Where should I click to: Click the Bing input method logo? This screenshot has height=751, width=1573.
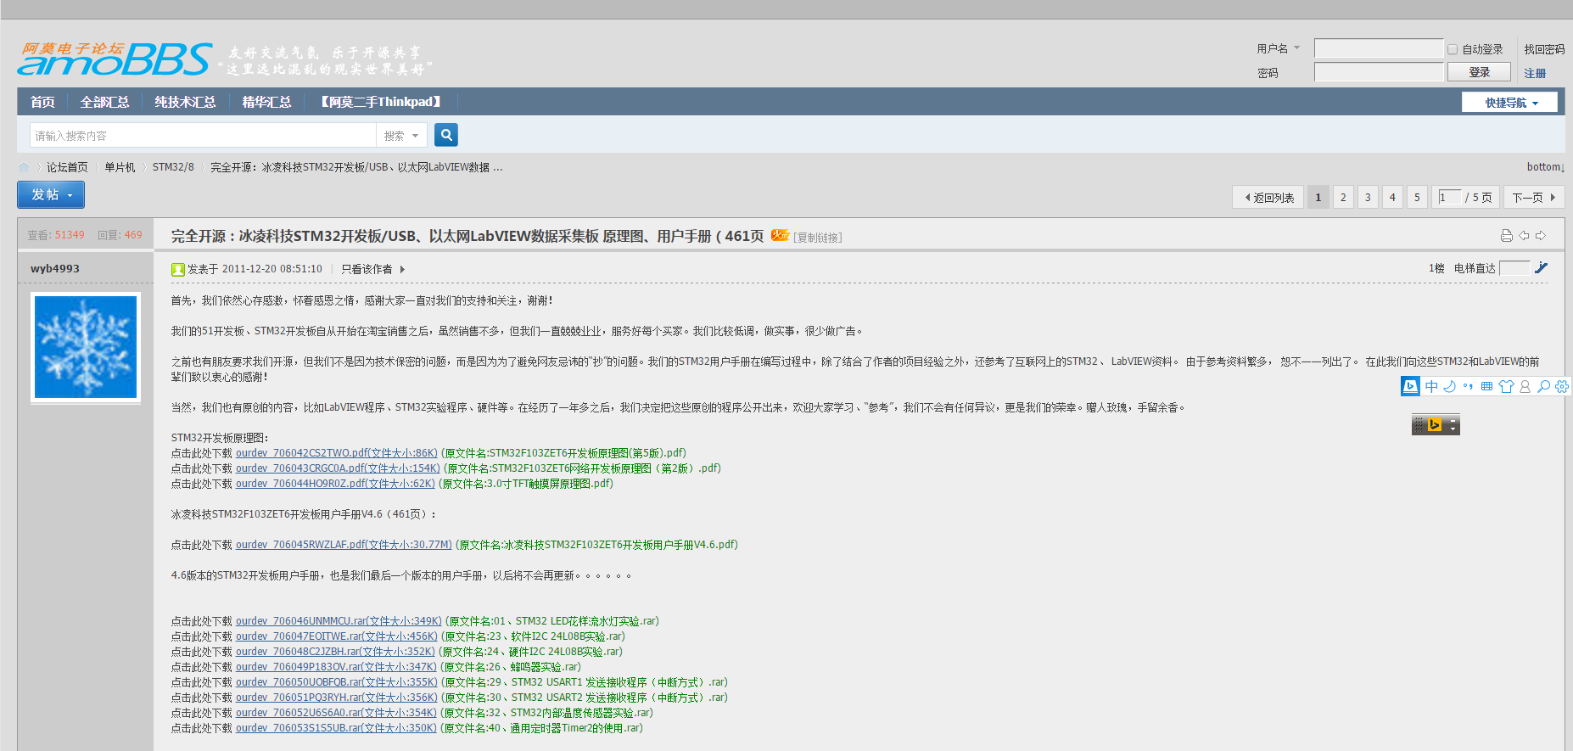tap(1410, 386)
